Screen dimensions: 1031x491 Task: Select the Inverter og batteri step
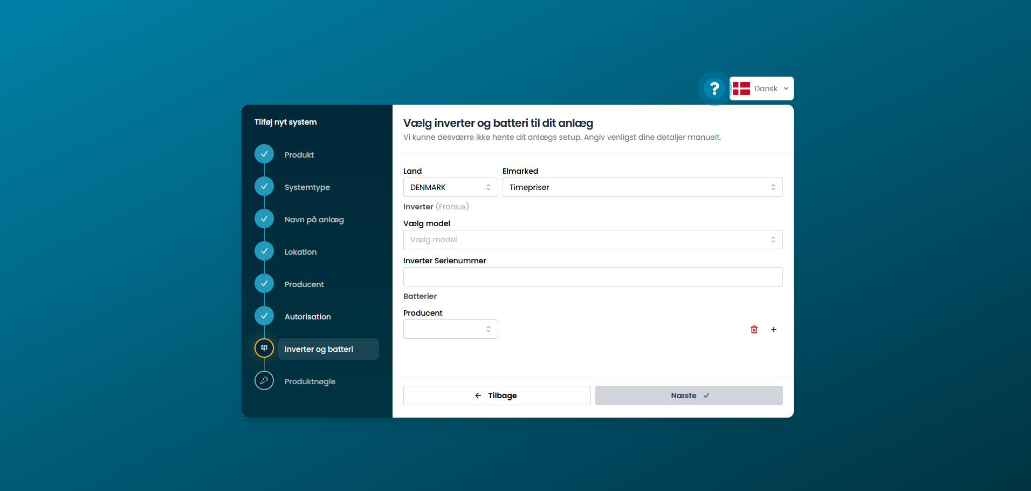(x=328, y=349)
